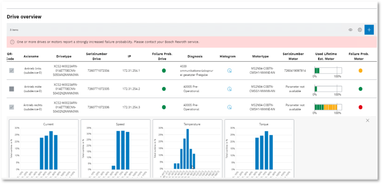Select drive serial 7260771072336

[98, 107]
